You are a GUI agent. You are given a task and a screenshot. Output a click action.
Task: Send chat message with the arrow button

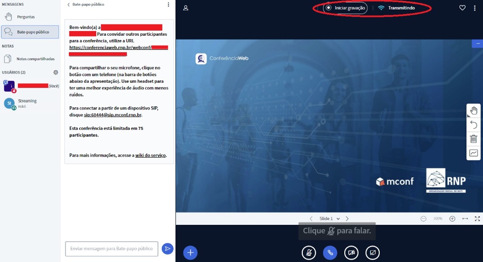[x=167, y=249]
